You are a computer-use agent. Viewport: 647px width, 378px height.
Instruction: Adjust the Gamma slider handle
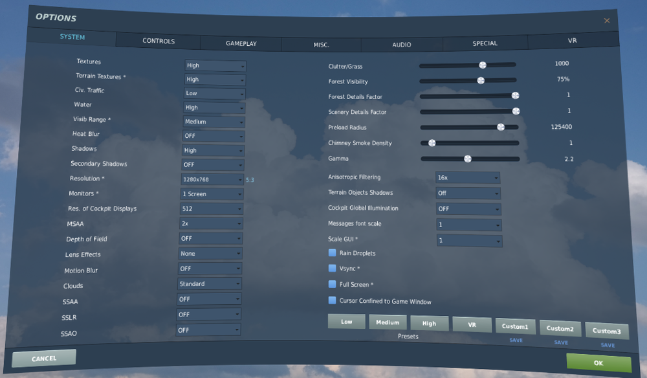point(468,159)
